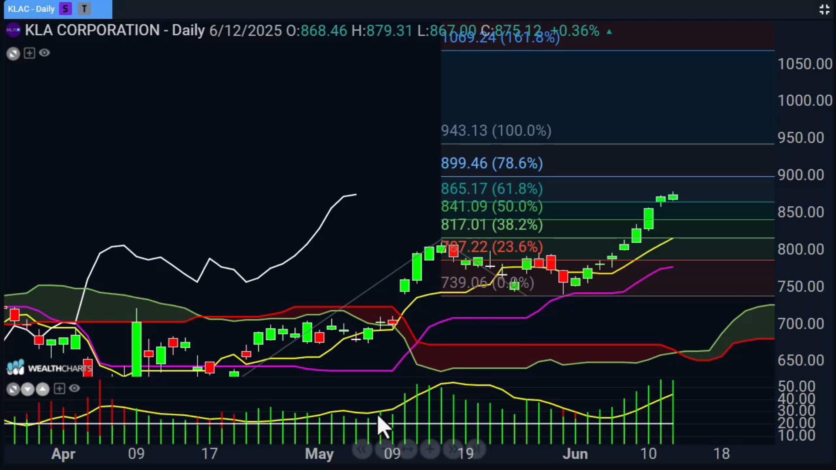Click the 817.01 (38.2%) Fibonacci label
Viewport: 836px width, 470px height.
(492, 225)
